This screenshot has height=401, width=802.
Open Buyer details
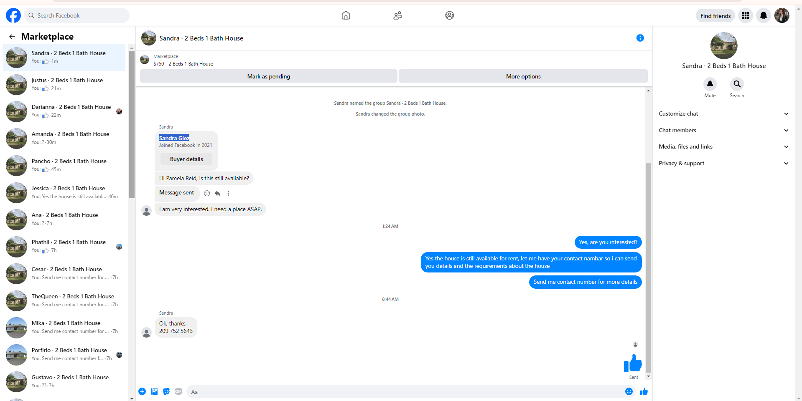186,159
